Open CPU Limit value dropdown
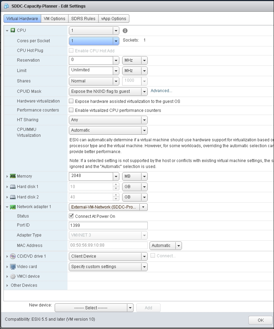274x329 pixels. [x=116, y=71]
